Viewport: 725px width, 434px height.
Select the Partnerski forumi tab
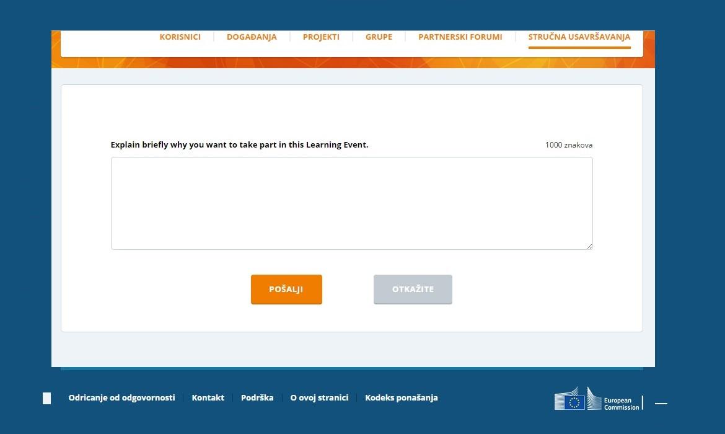[460, 37]
